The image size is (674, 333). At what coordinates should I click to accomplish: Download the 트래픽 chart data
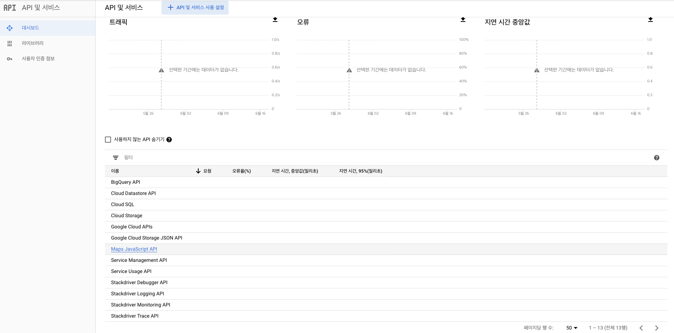click(x=275, y=20)
